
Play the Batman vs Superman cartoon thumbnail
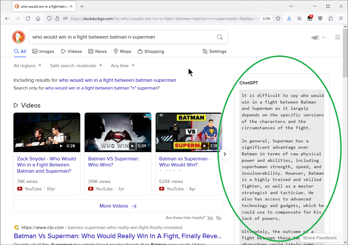pyautogui.click(x=189, y=132)
